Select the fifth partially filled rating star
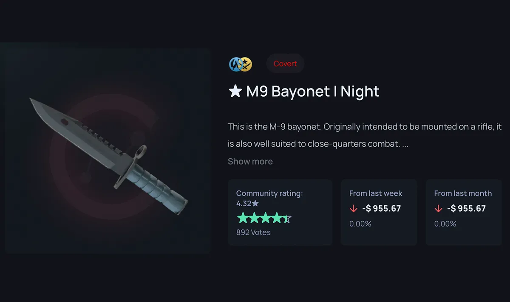Image resolution: width=510 pixels, height=302 pixels. point(287,218)
